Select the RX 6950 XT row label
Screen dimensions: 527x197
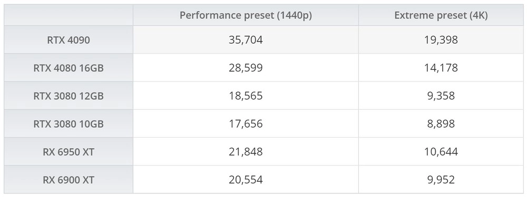(69, 152)
